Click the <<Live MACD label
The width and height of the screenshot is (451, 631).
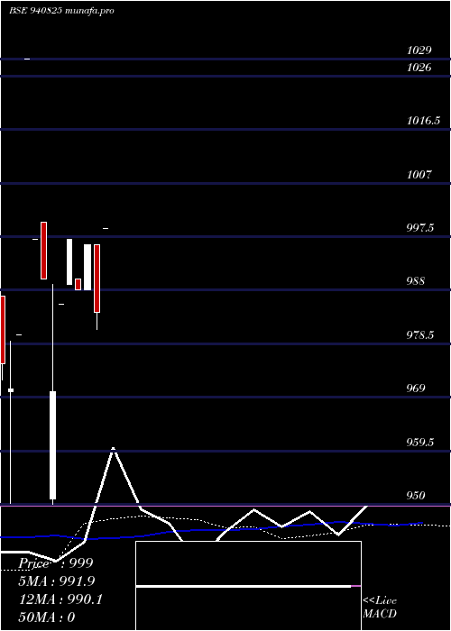[x=380, y=607]
